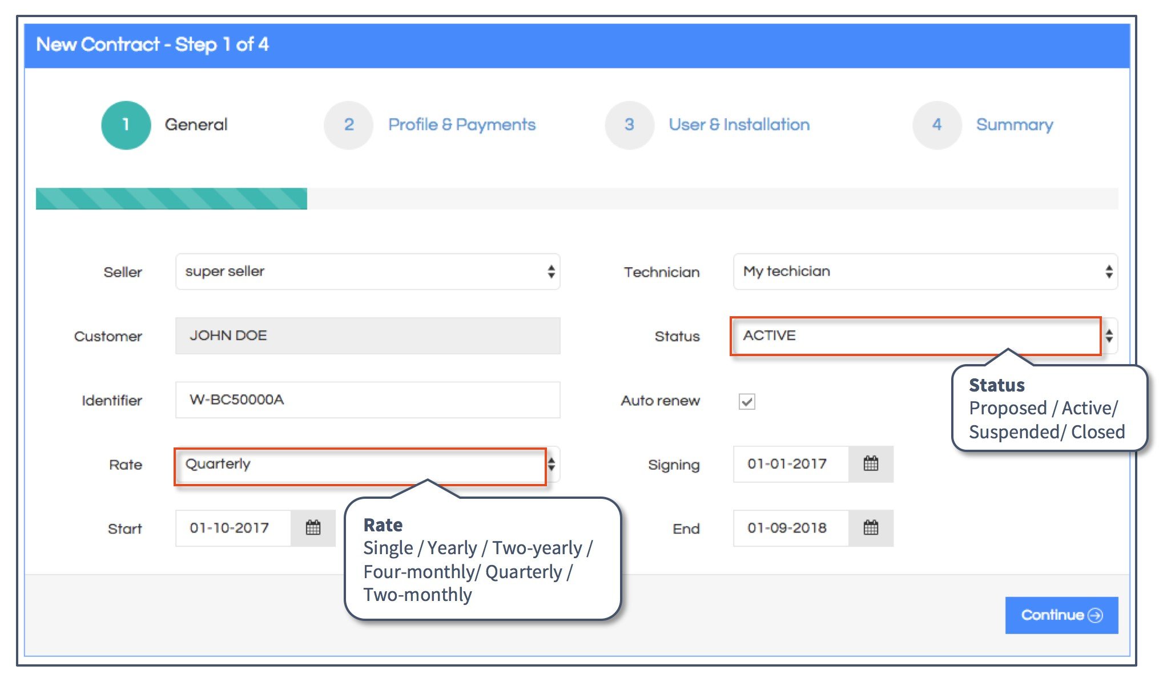
Task: Click the Technician label
Action: [662, 272]
